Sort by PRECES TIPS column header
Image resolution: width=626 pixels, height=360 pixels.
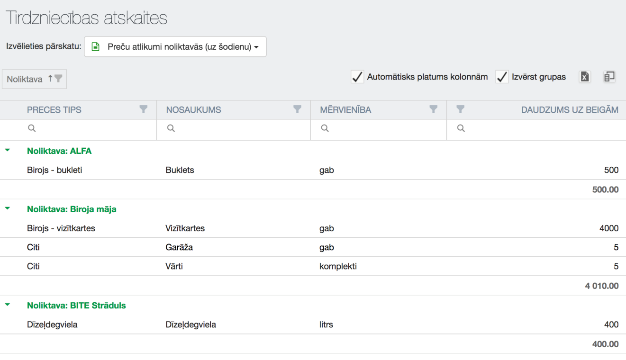[54, 110]
